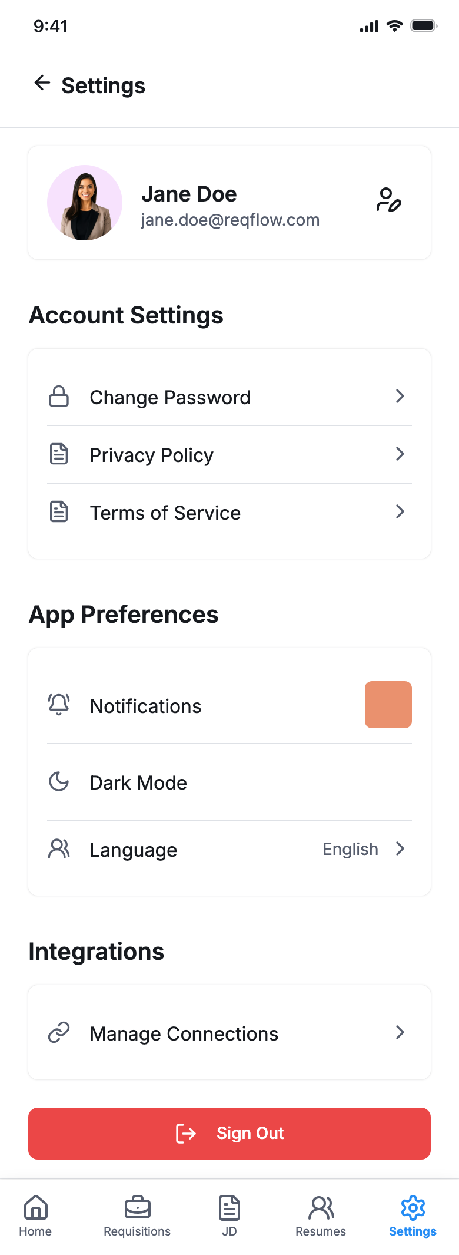This screenshot has width=459, height=1255.
Task: Click the lock icon for Change Password
Action: coord(59,397)
